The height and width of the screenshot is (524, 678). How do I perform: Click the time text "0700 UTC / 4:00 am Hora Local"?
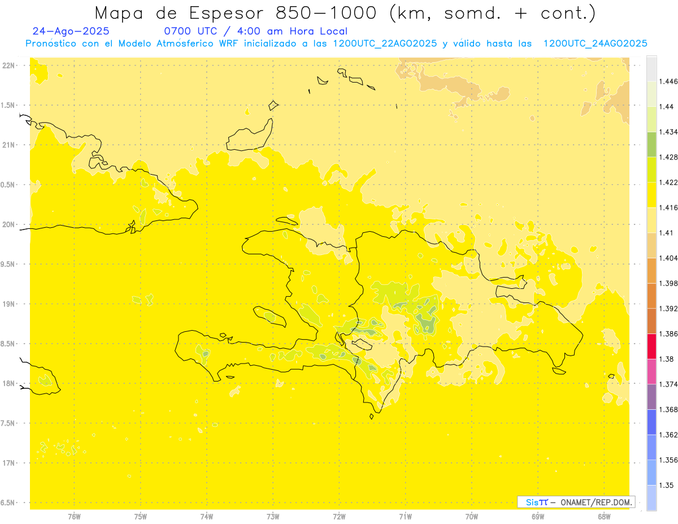(x=256, y=31)
